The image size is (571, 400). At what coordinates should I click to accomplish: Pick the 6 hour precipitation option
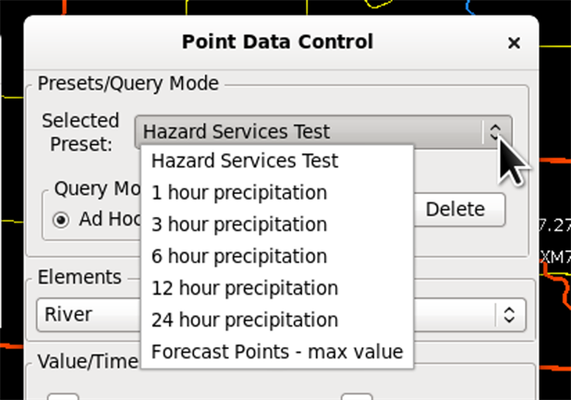click(239, 256)
